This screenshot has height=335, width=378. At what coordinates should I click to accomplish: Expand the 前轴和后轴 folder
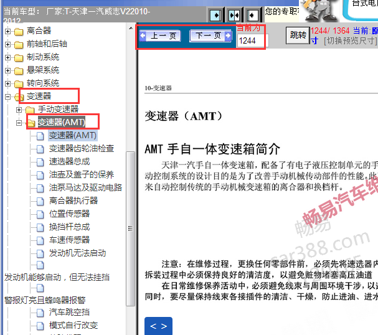tap(7, 44)
